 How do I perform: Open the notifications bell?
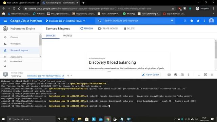198,21
